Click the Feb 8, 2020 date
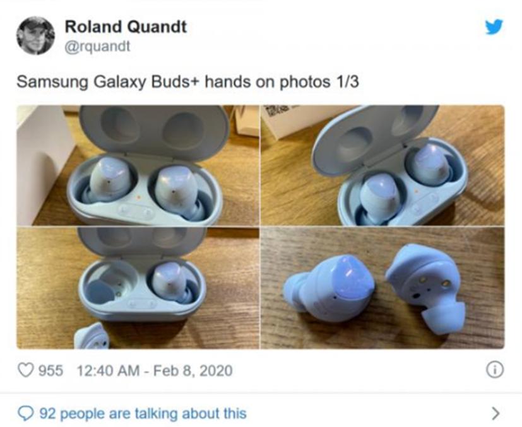This screenshot has width=522, height=427. 193,370
